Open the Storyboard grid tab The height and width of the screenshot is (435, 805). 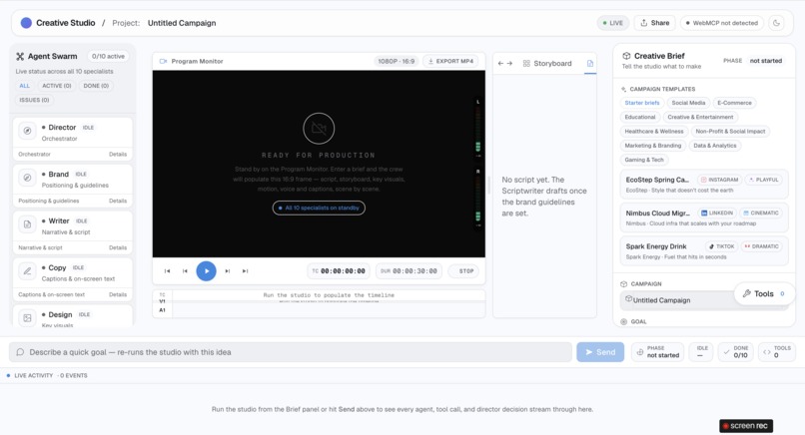[547, 64]
